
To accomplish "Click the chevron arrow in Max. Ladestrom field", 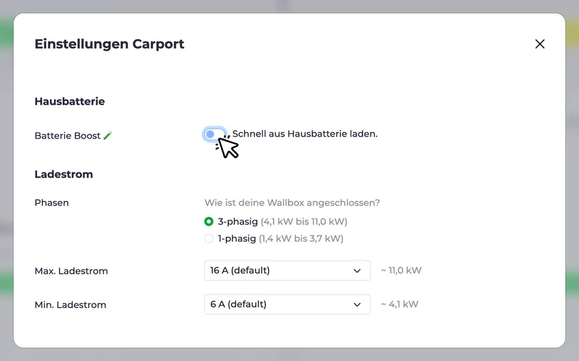I will coord(357,271).
